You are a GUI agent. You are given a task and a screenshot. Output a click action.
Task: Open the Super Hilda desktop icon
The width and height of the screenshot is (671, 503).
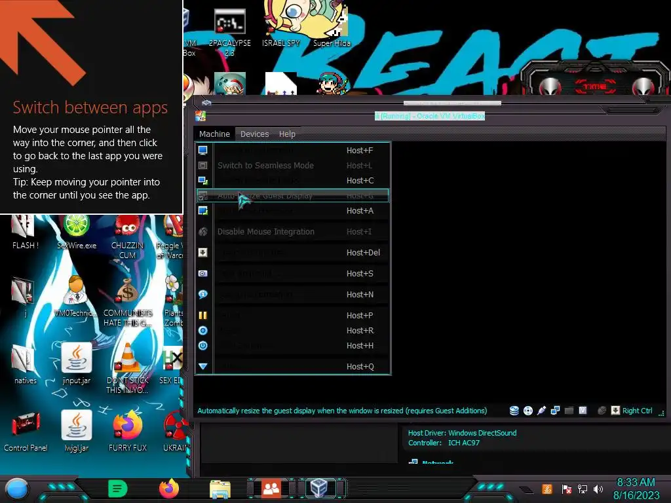pyautogui.click(x=332, y=26)
